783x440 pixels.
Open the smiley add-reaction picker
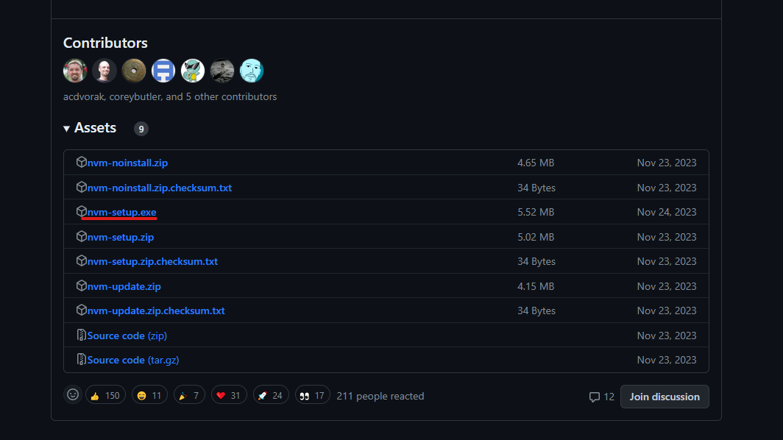pyautogui.click(x=73, y=395)
